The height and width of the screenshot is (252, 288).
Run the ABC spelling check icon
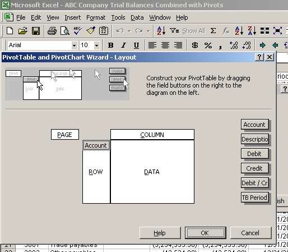(x=78, y=31)
